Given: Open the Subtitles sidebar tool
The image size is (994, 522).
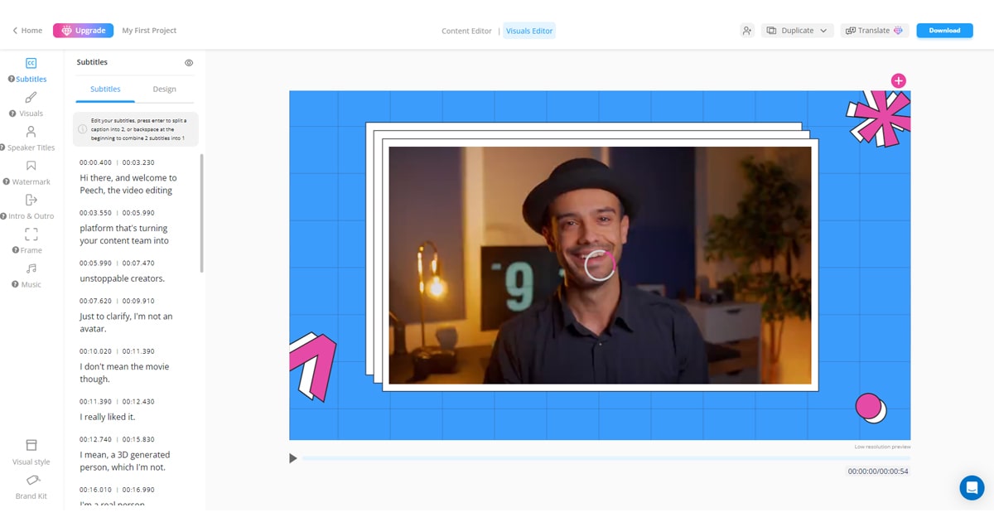Looking at the screenshot, I should [x=31, y=64].
